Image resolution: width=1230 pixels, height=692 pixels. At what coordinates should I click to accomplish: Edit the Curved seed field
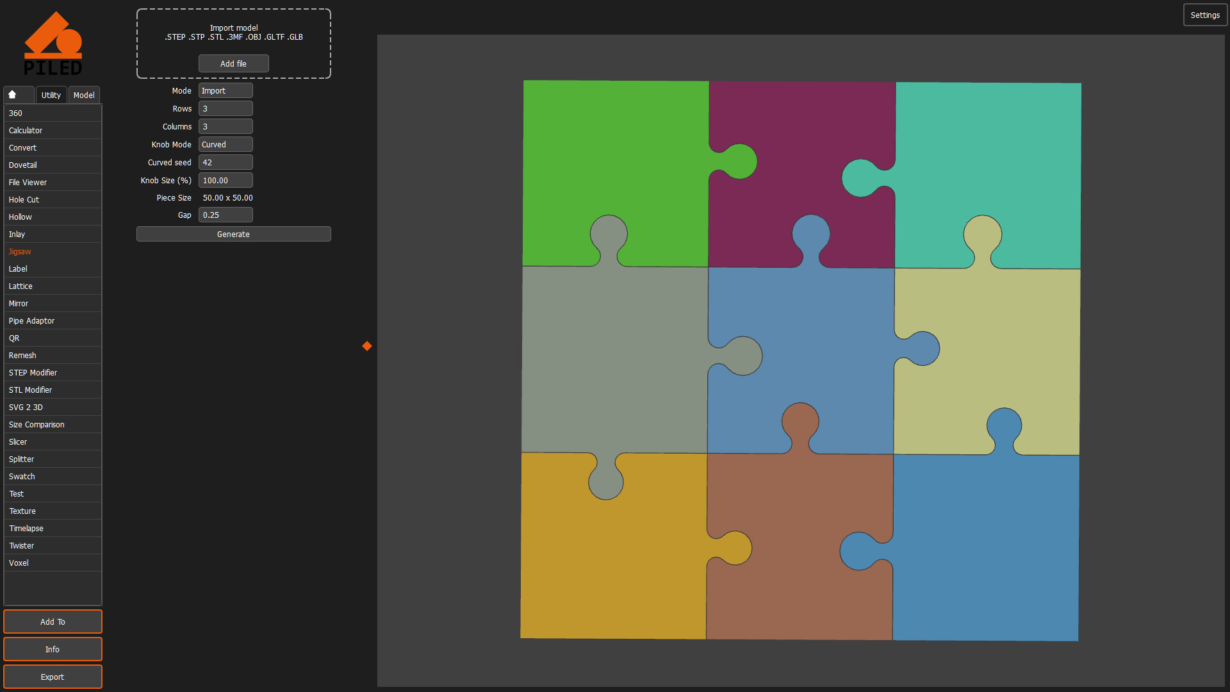225,163
